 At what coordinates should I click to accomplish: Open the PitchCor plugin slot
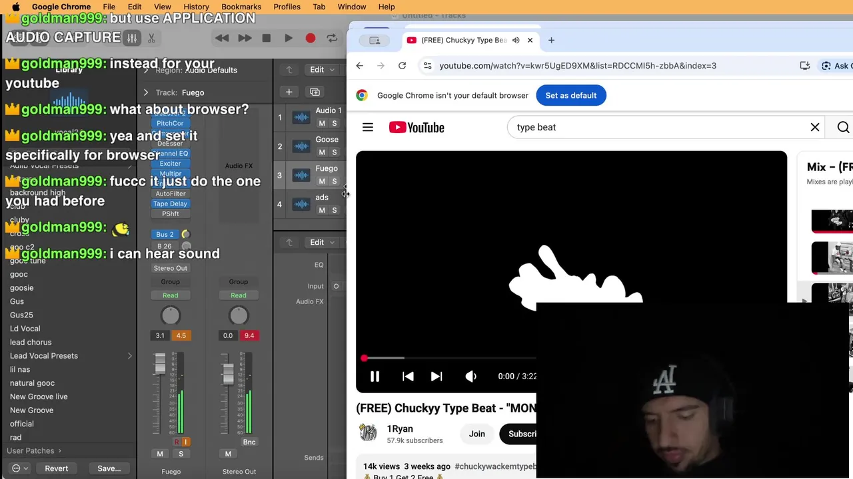coord(170,123)
